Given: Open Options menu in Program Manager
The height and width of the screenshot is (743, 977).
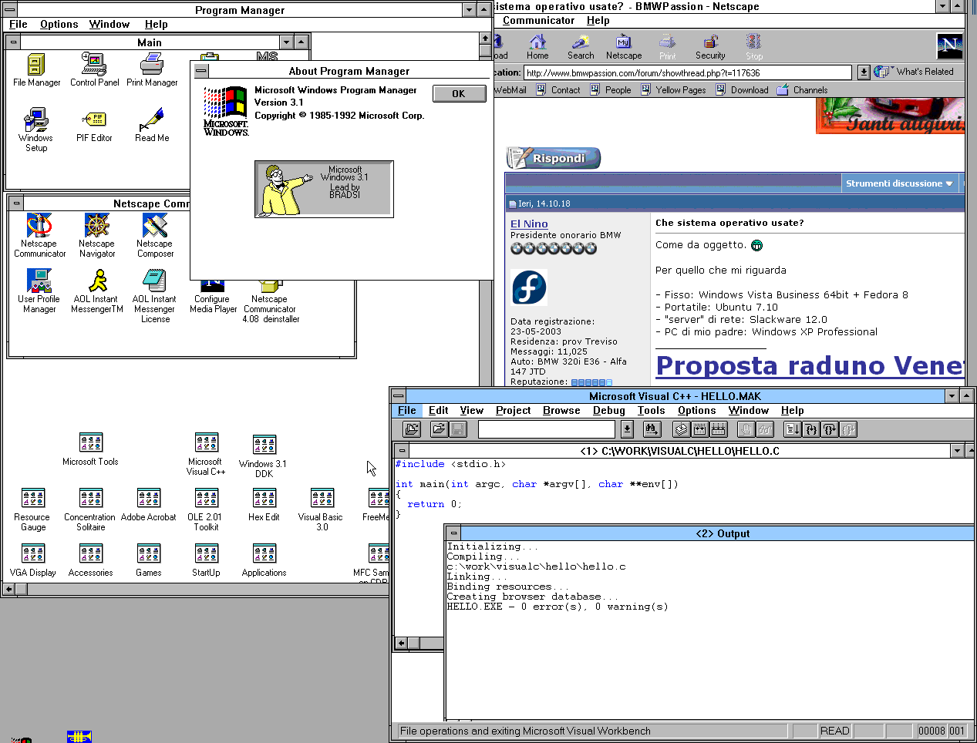Looking at the screenshot, I should pos(59,25).
